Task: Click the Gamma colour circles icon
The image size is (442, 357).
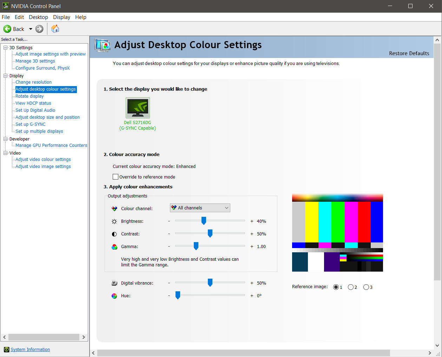Action: point(114,247)
